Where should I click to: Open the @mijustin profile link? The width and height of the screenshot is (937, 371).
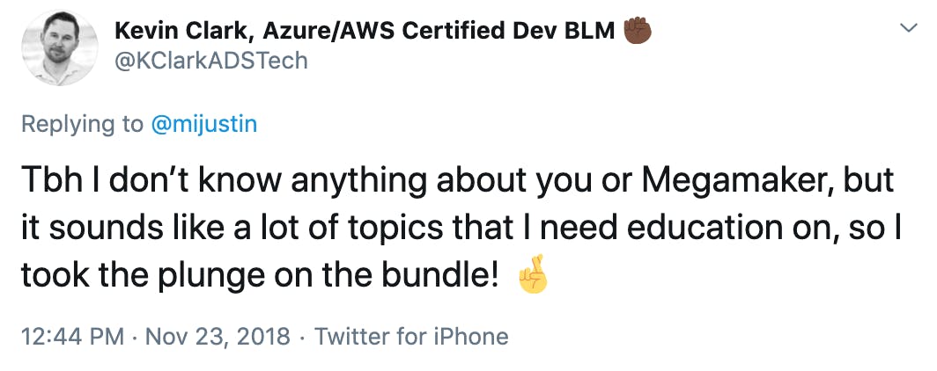pos(203,125)
